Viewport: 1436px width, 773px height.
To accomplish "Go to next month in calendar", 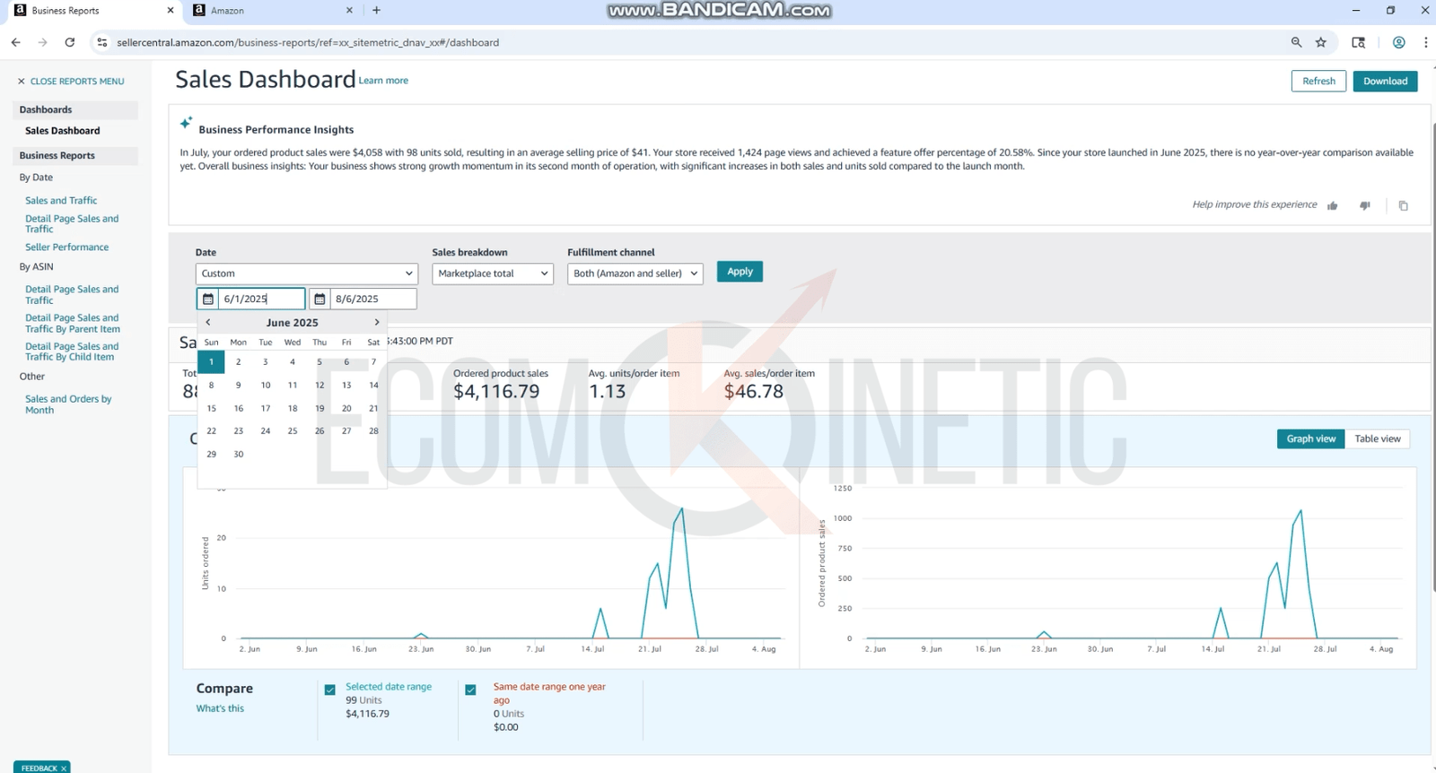I will tap(377, 322).
